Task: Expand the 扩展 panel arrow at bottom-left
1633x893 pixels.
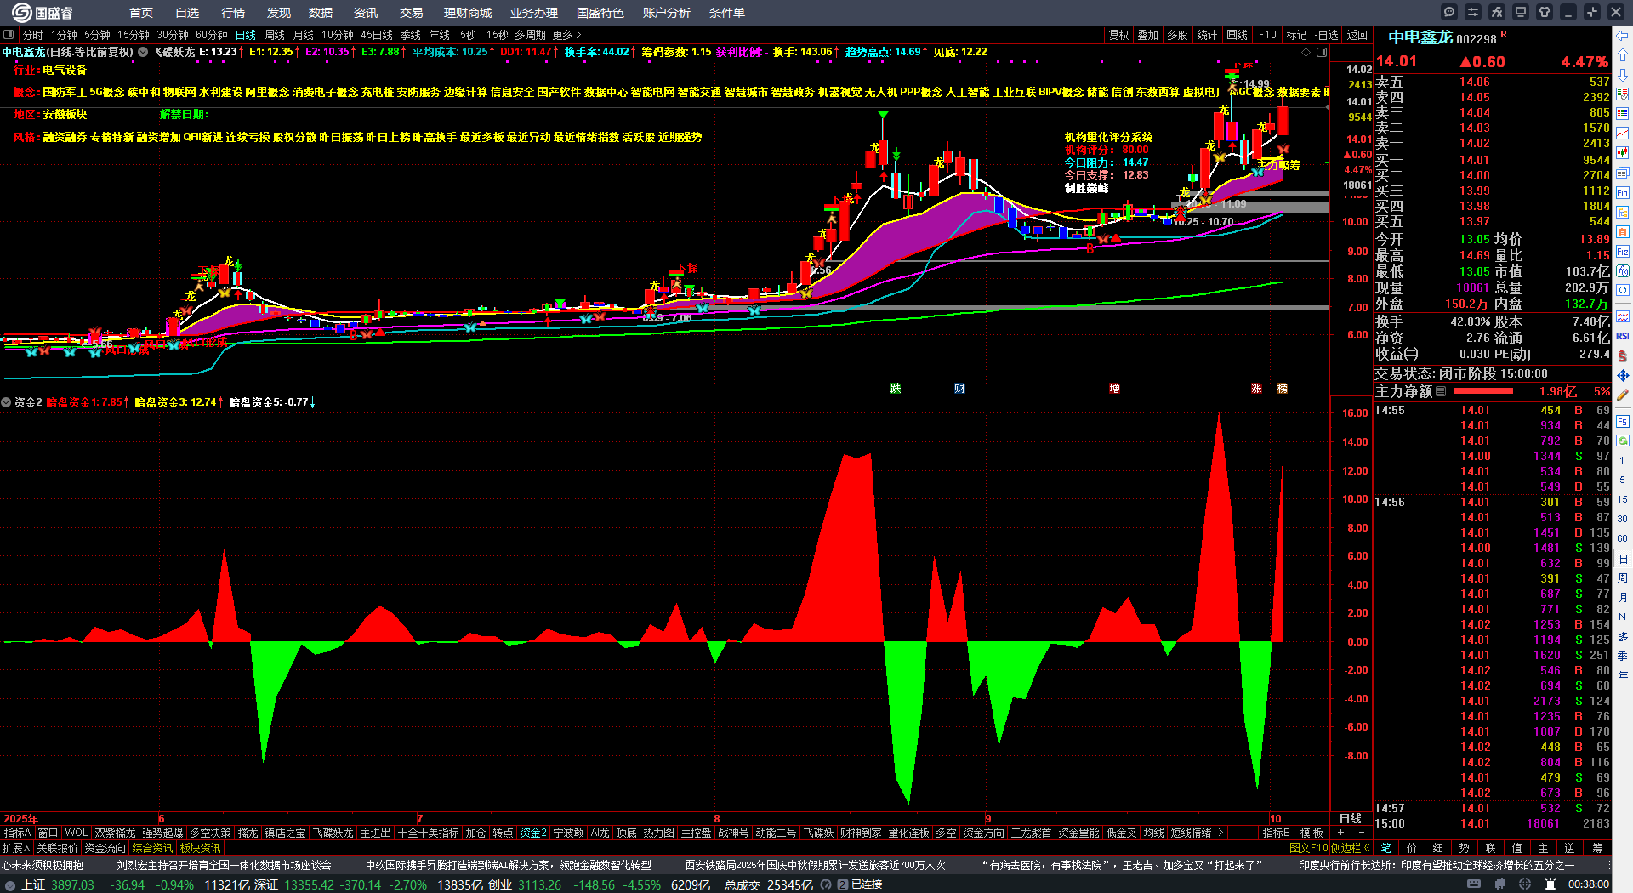Action: 16,848
